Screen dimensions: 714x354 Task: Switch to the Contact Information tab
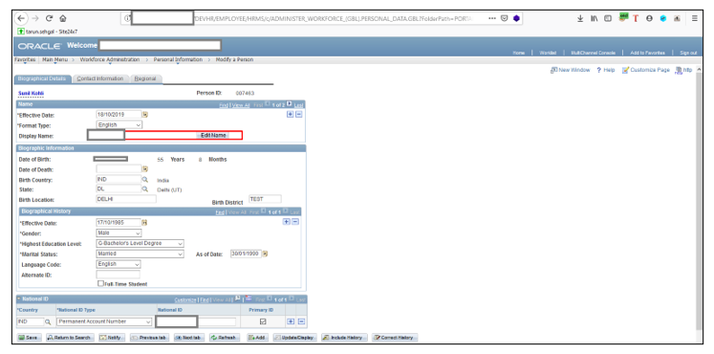(100, 78)
